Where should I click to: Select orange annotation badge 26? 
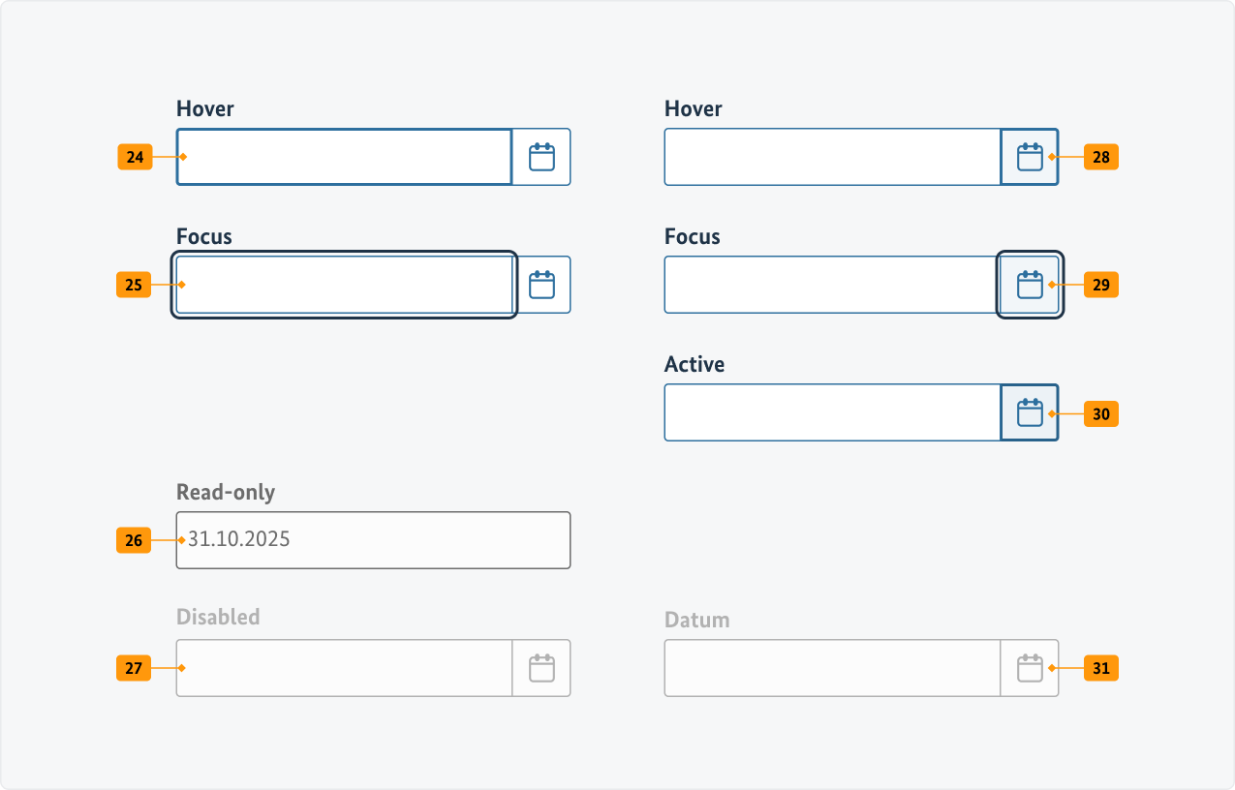(x=134, y=540)
